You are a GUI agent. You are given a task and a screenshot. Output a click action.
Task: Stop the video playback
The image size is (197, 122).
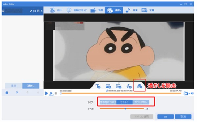(56, 93)
